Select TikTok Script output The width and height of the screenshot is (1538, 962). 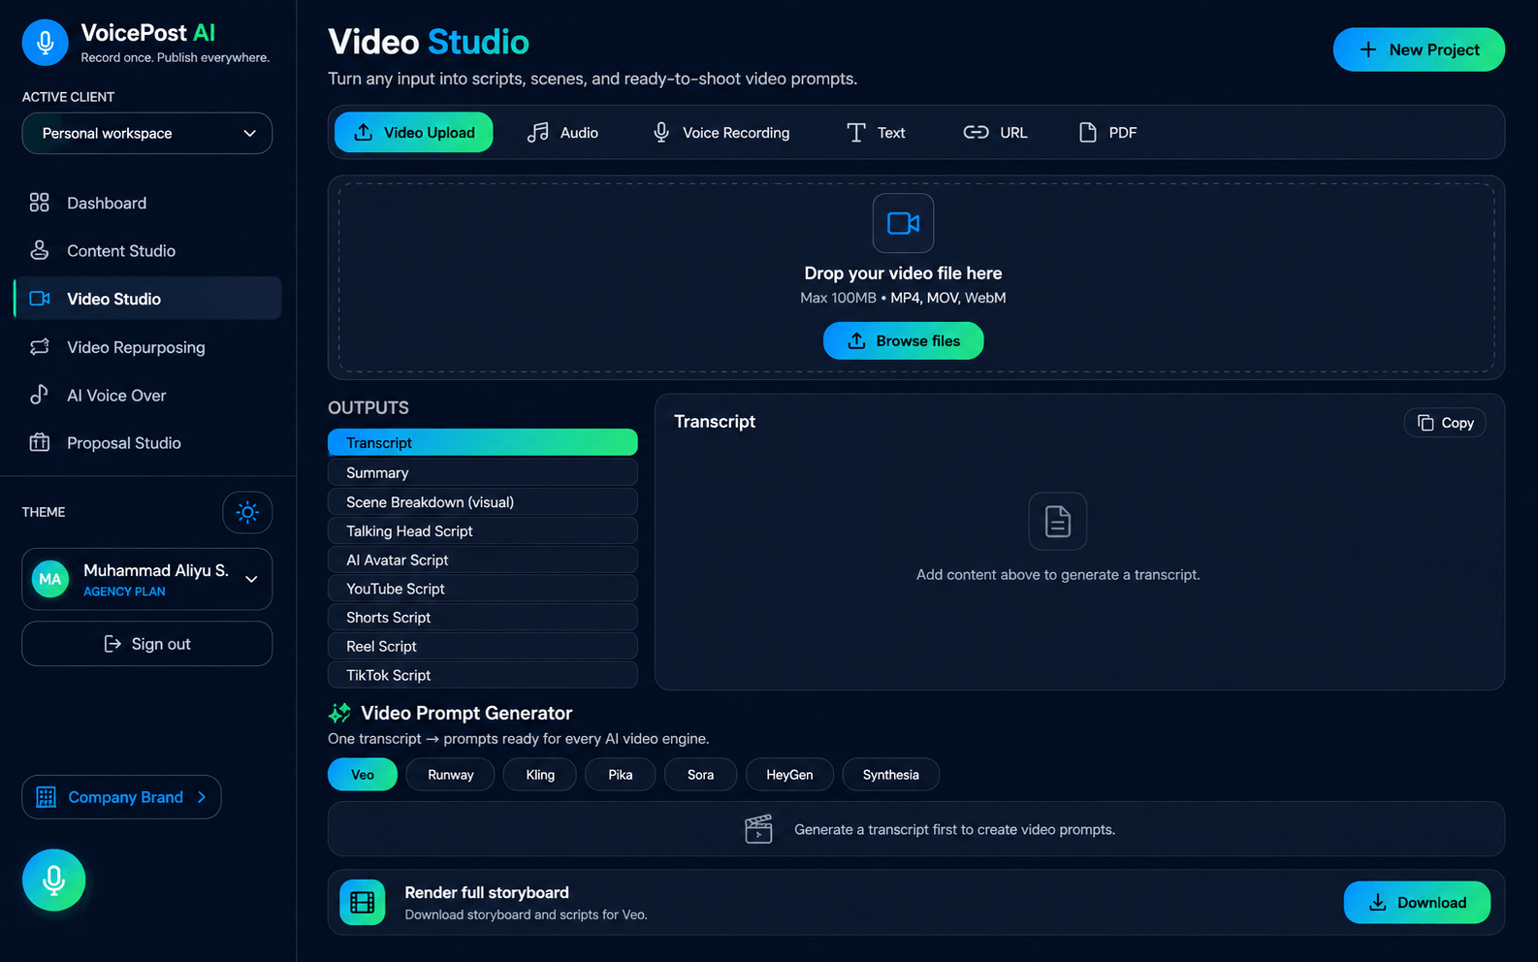(x=483, y=675)
